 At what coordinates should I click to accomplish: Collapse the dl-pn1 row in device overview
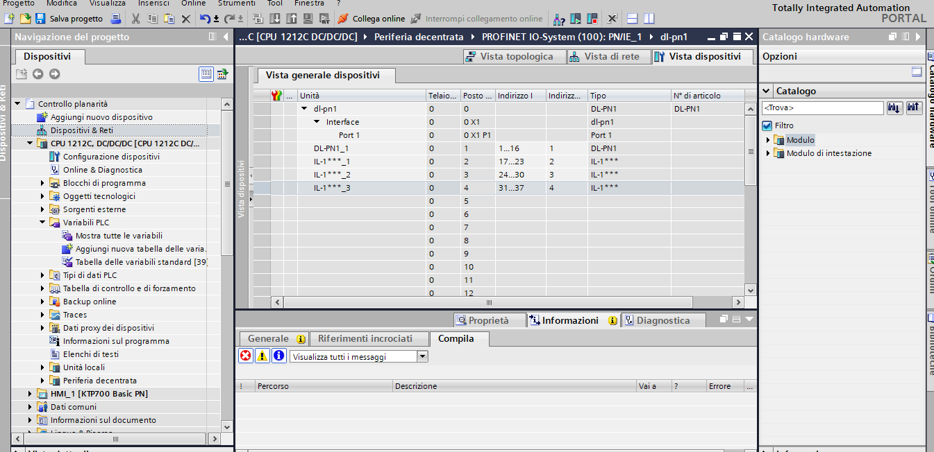pos(304,109)
